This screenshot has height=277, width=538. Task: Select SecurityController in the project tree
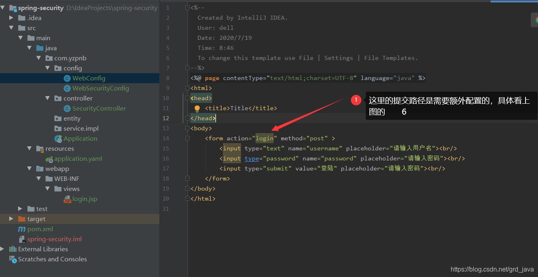point(99,108)
